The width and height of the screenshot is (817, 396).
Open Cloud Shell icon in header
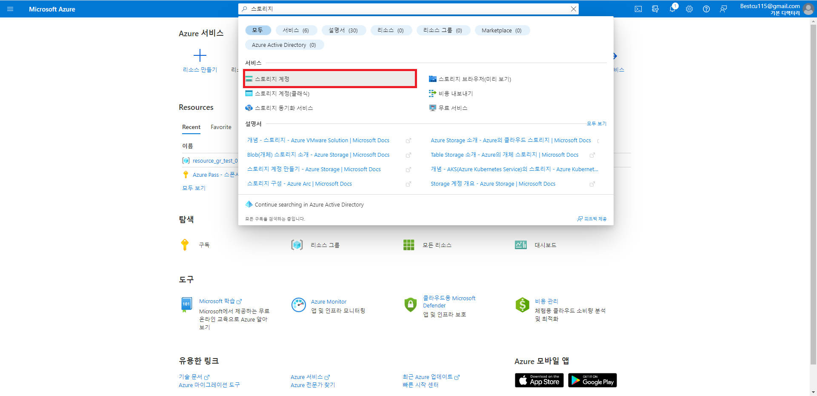pos(638,9)
